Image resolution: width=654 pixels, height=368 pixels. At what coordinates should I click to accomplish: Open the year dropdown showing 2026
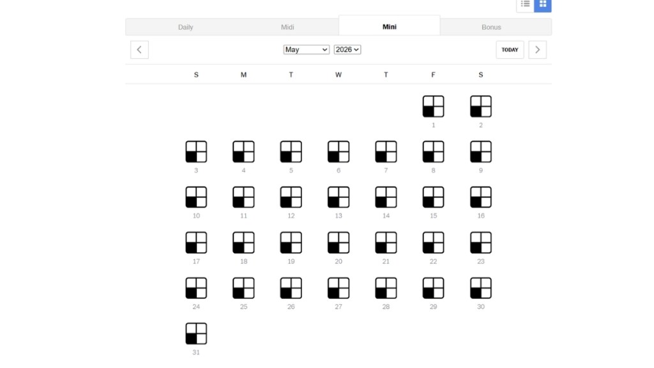347,50
